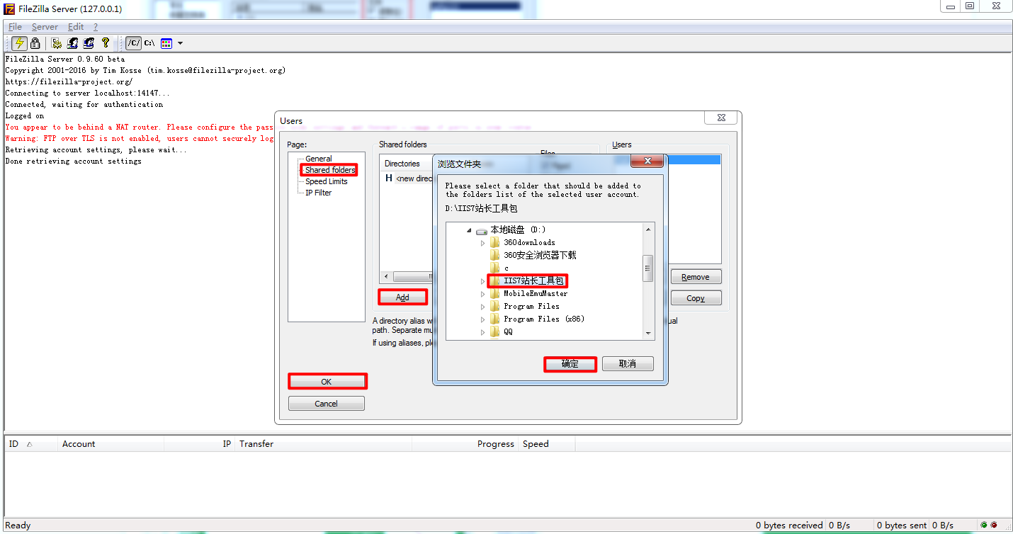Select folder icon named c

click(495, 268)
